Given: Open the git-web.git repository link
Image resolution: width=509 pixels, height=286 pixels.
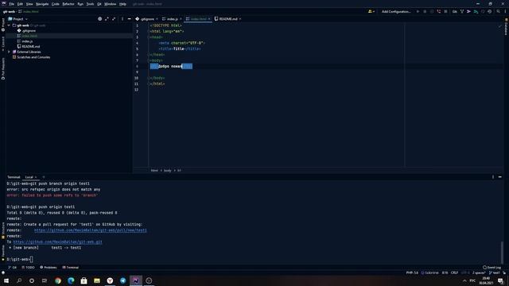Looking at the screenshot, I should [57, 242].
